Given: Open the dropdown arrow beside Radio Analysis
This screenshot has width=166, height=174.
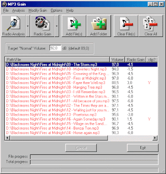Looking at the screenshot, I should point(27,26).
